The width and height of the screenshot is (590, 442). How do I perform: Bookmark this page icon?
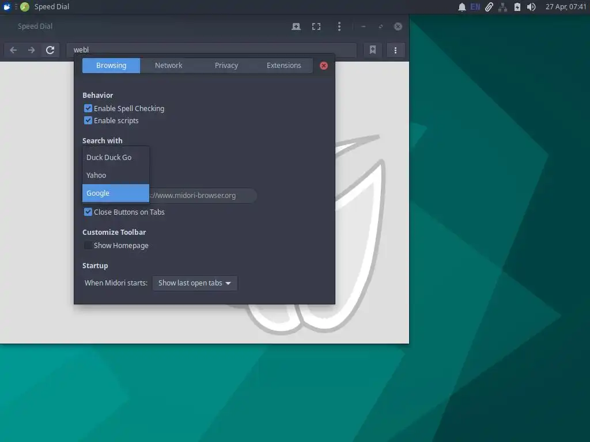(373, 50)
